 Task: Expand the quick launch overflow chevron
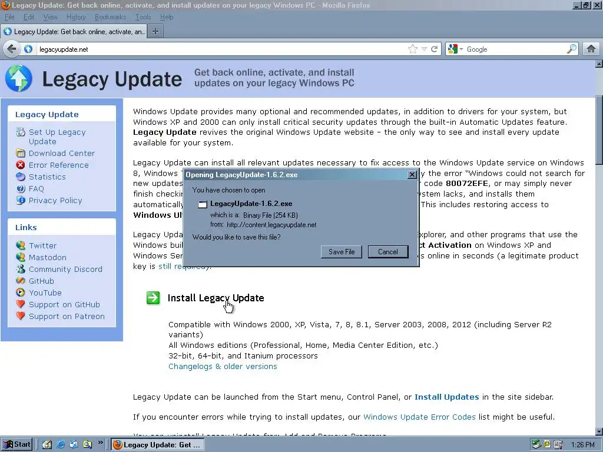(x=100, y=443)
